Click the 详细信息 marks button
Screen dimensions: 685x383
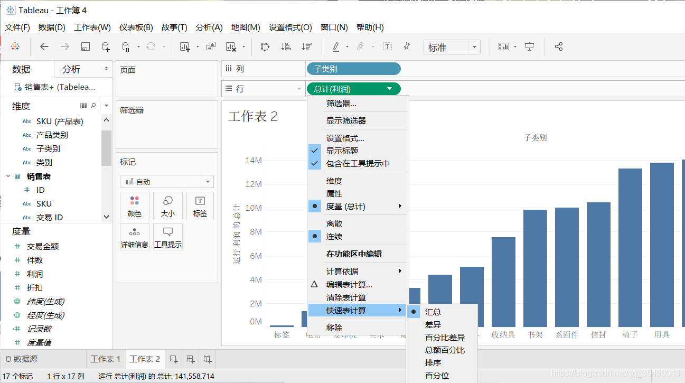point(135,237)
